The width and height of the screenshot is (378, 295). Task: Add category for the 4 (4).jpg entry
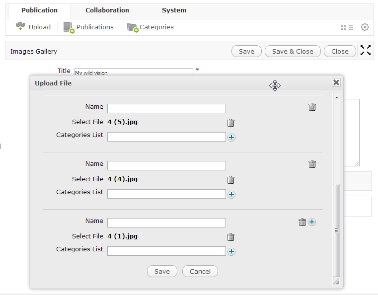point(231,195)
